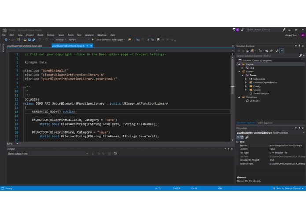Click Local Windows Debugger button
This screenshot has height=217, width=306.
tap(108, 40)
